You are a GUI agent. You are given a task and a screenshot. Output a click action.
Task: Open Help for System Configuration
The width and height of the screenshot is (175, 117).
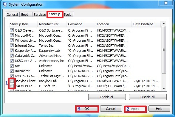point(159,109)
